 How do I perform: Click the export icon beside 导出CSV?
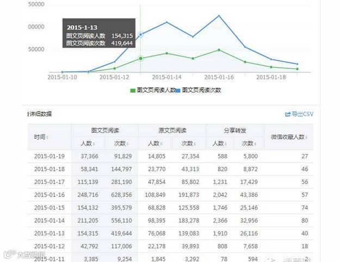point(288,114)
